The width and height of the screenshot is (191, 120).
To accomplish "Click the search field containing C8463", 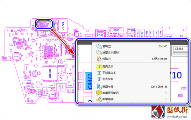I will point(180,49).
